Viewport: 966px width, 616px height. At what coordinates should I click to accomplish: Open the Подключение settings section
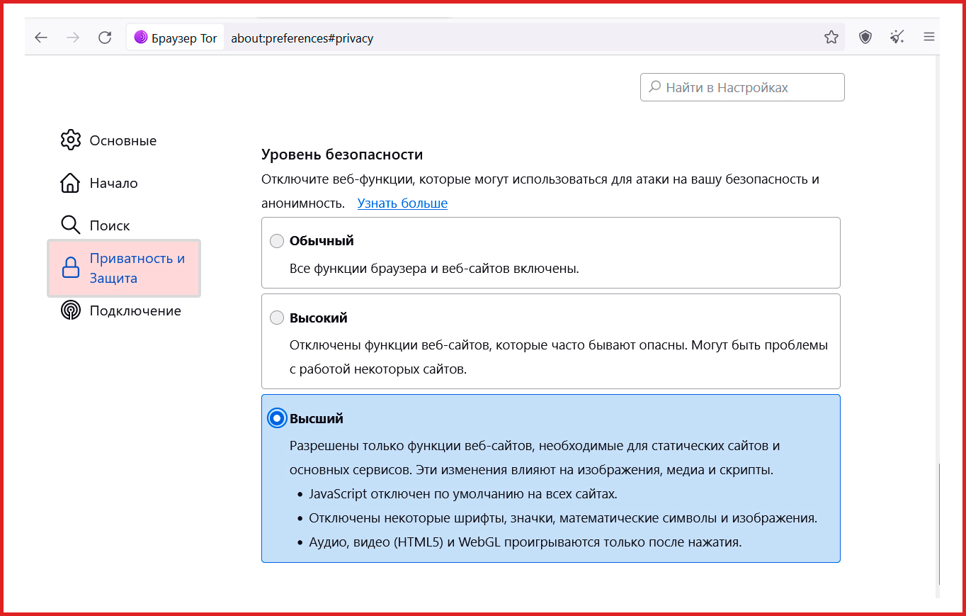(x=135, y=310)
